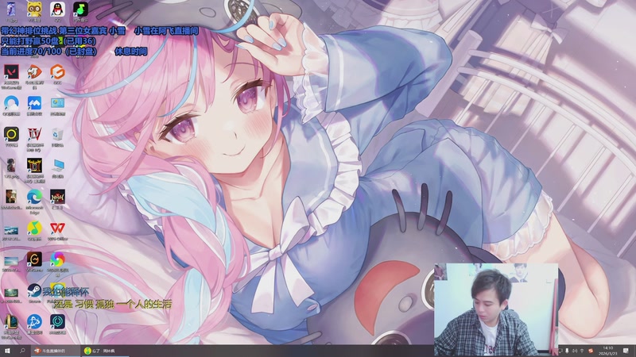Open the notification center icon

(x=626, y=351)
